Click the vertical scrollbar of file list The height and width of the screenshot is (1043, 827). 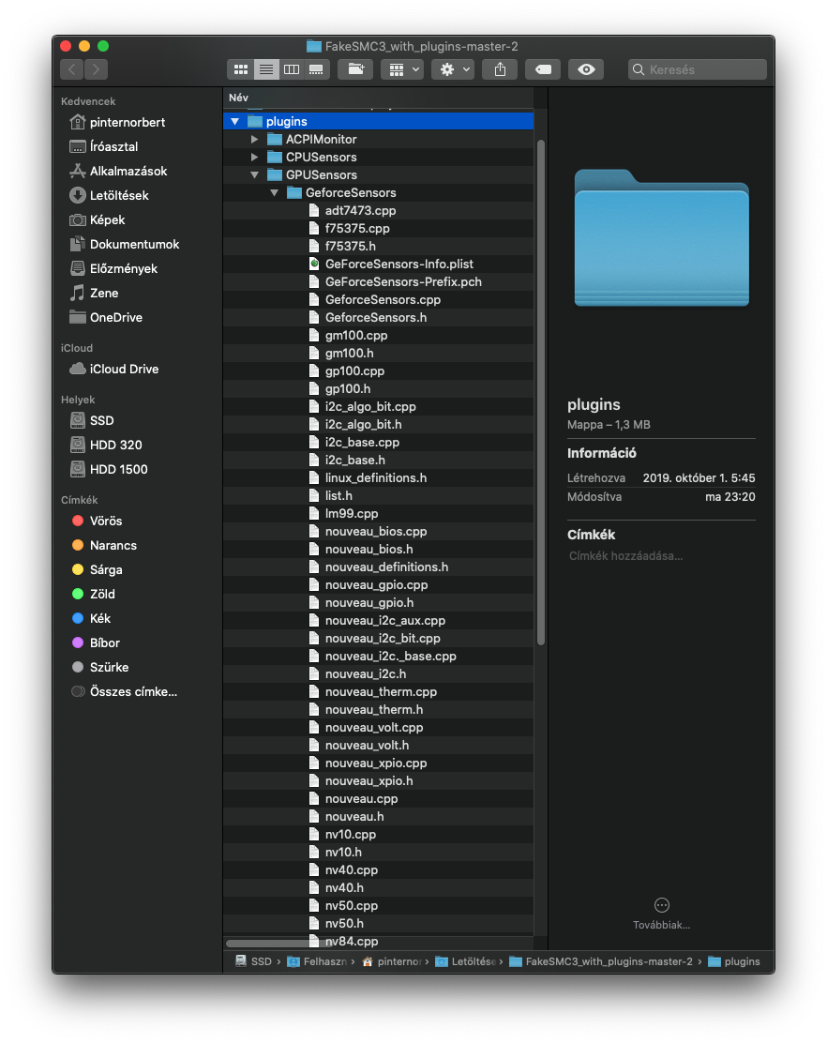click(540, 392)
